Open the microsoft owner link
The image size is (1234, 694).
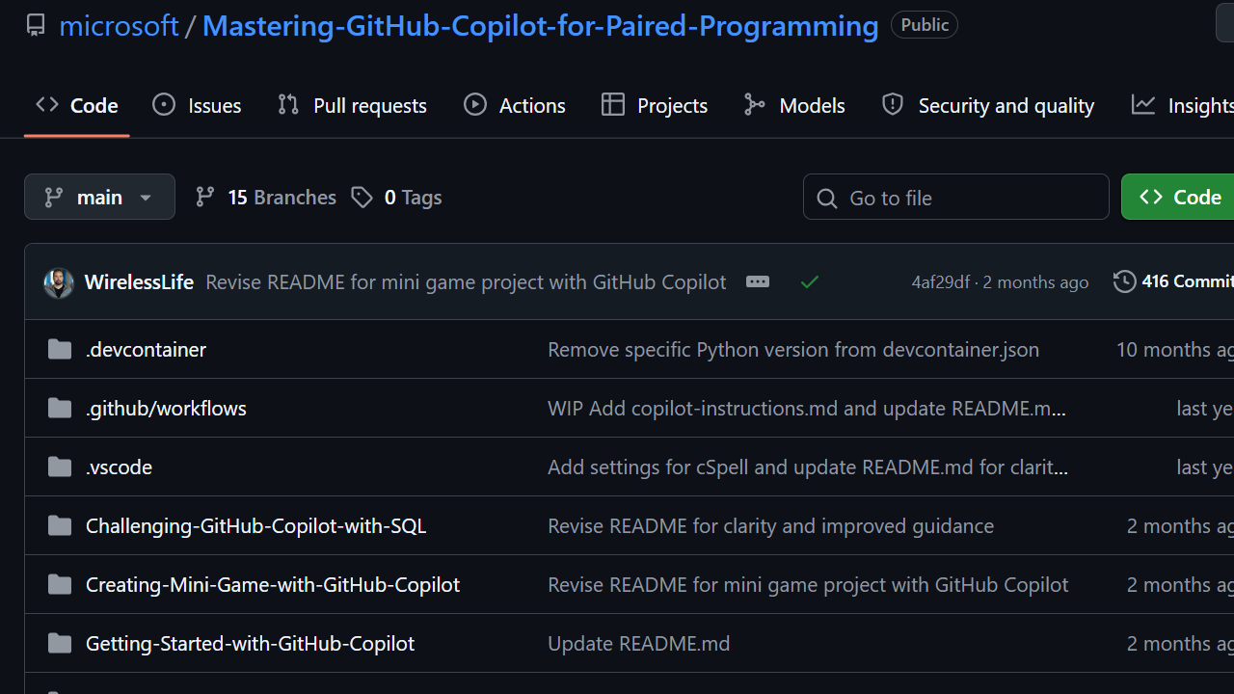[x=119, y=25]
